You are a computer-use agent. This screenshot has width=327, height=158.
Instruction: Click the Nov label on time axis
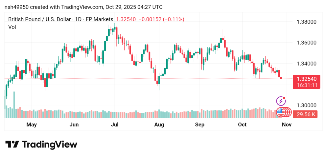point(287,125)
